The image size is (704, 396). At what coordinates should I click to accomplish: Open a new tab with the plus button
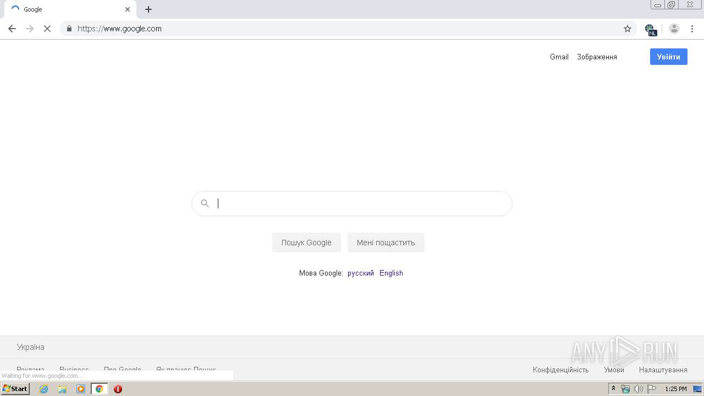click(x=148, y=9)
